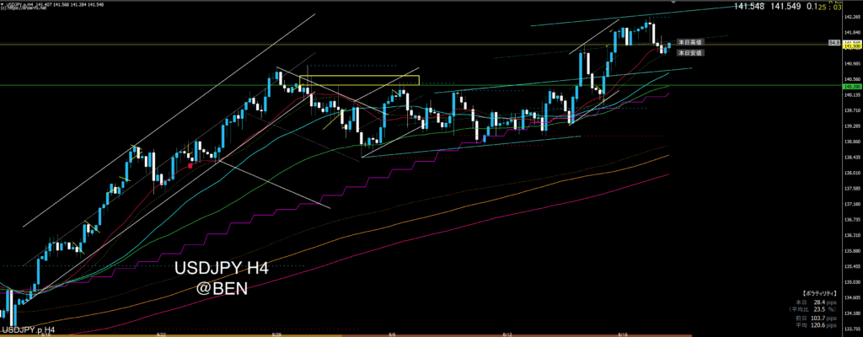Click the 25:03 candle countdown timer
Viewport: 863px width, 337px height.
coord(847,7)
